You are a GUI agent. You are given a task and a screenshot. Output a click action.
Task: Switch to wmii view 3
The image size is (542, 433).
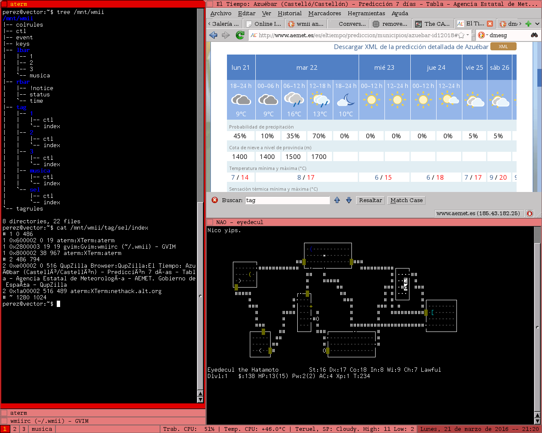point(24,429)
